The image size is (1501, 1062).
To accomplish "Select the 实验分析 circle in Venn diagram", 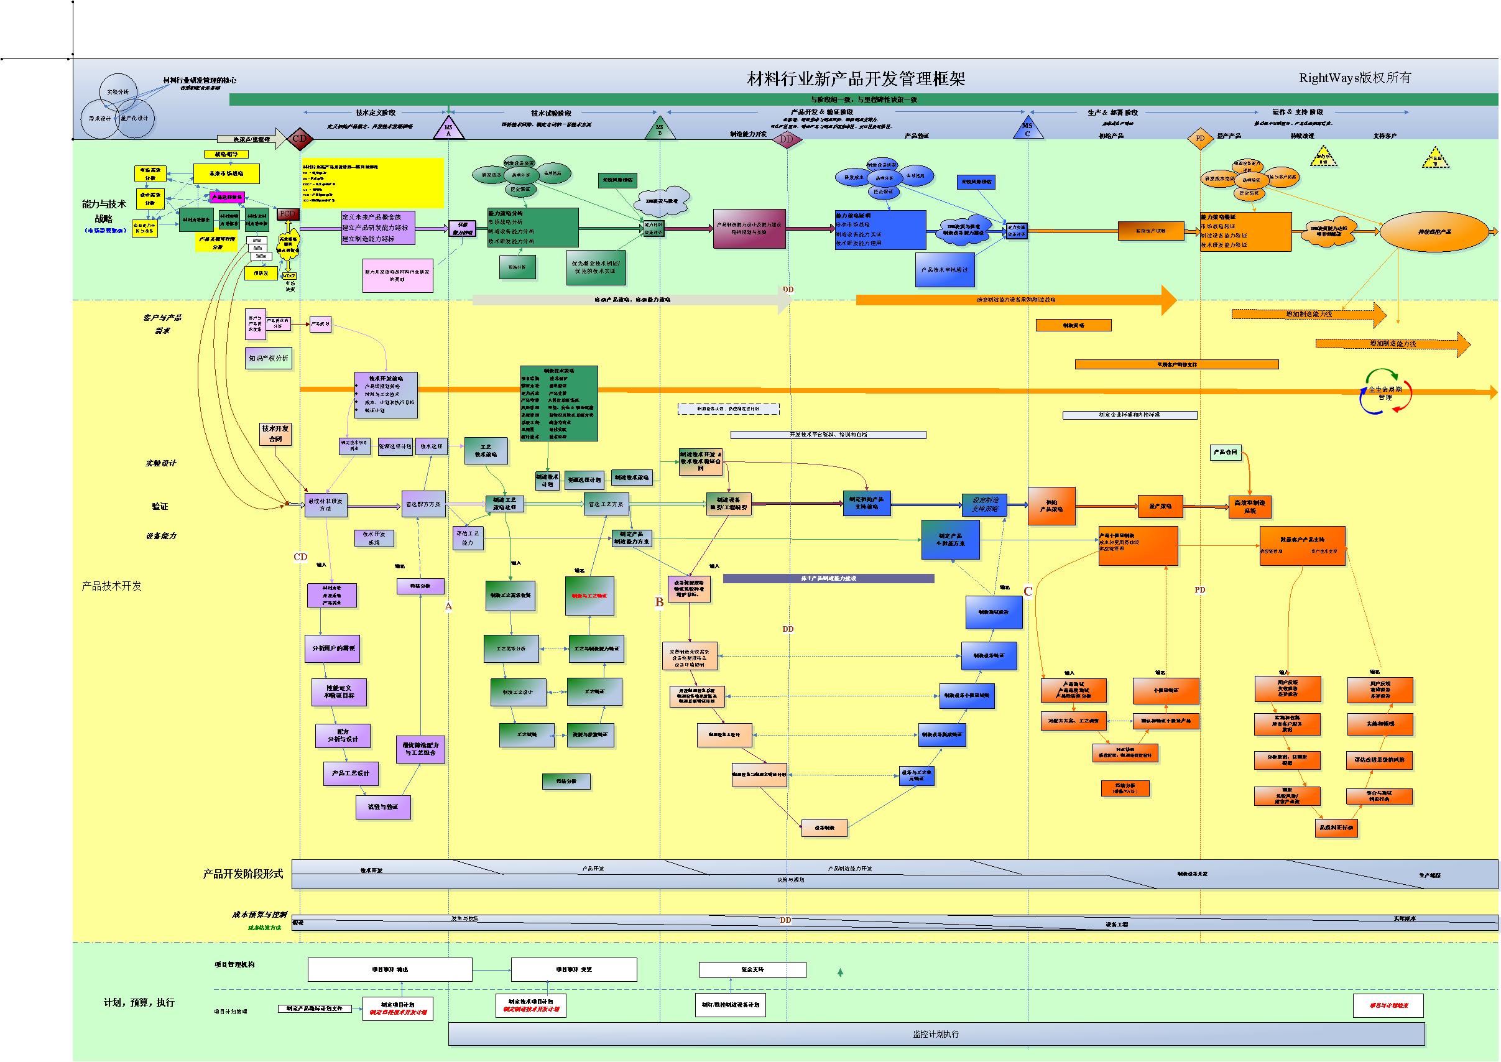I will (x=118, y=93).
